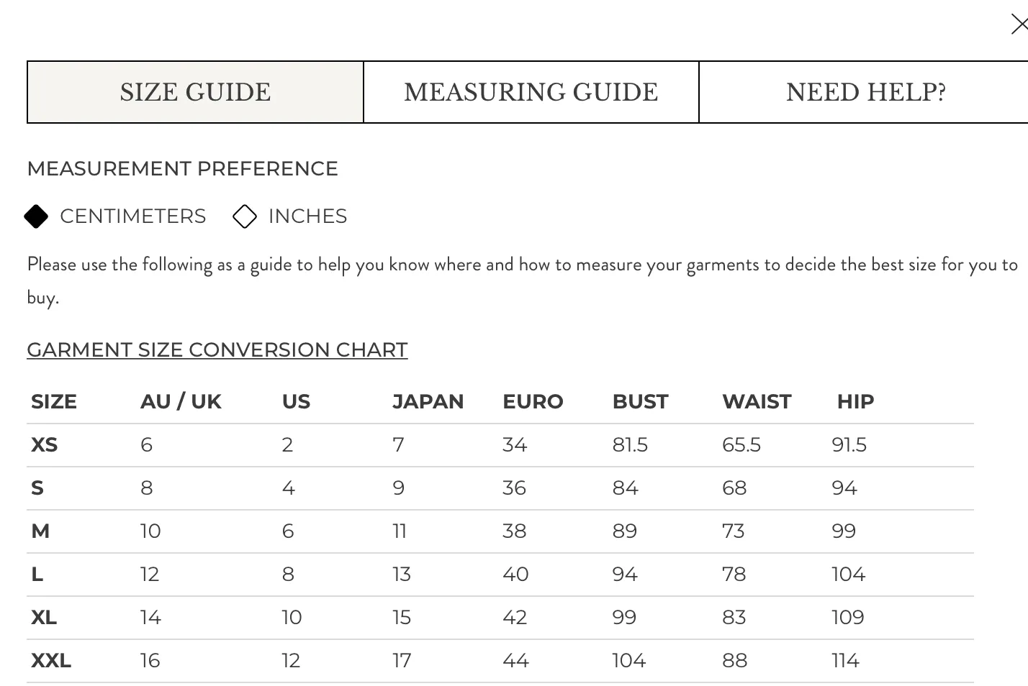Click the INCHES label text
This screenshot has width=1028, height=686.
pos(307,216)
